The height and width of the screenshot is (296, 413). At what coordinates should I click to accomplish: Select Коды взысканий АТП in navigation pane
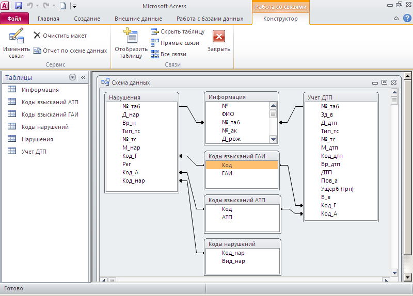tap(50, 102)
